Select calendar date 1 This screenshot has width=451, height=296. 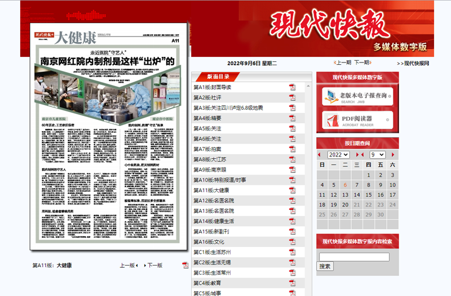click(369, 175)
